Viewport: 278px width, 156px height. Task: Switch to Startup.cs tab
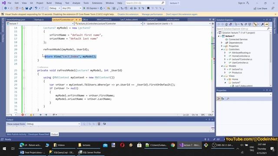tap(39, 19)
